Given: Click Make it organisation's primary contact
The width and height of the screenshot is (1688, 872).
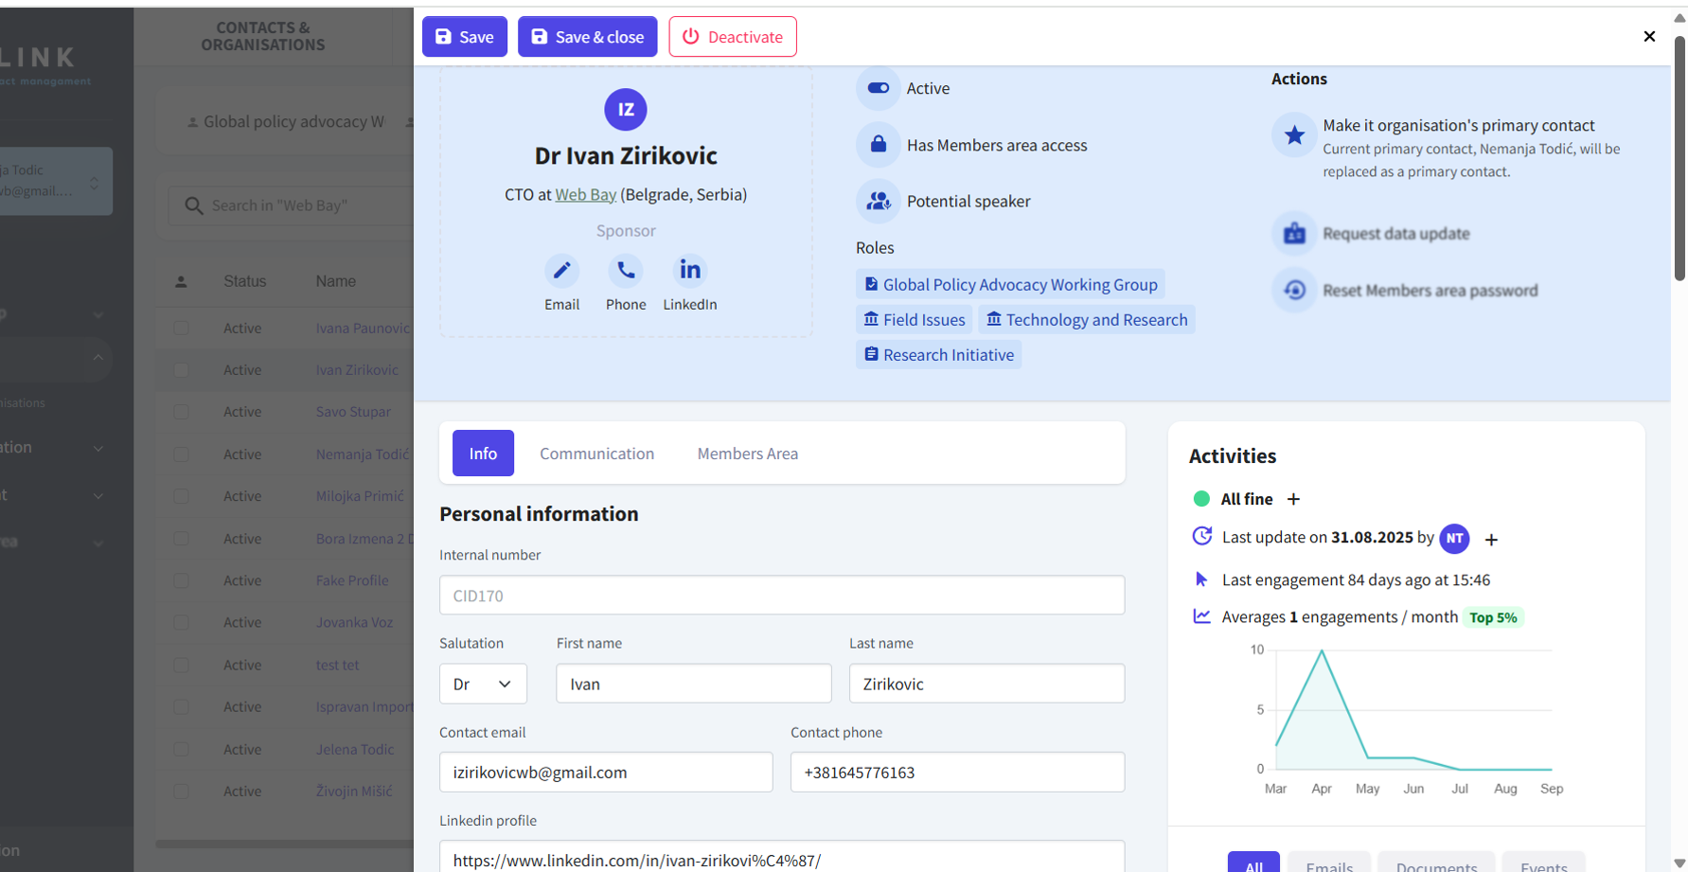Looking at the screenshot, I should coord(1458,125).
